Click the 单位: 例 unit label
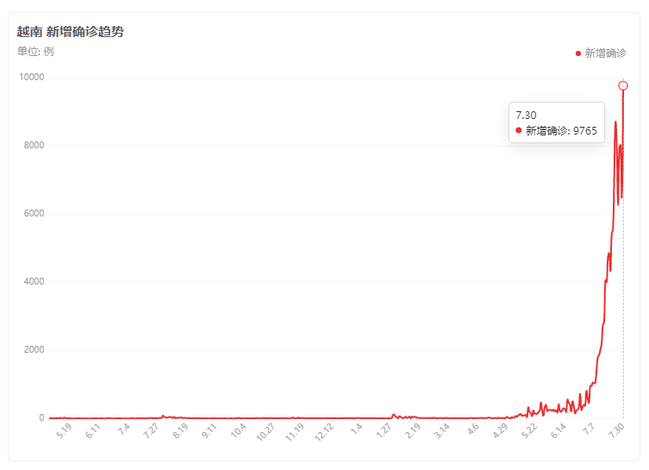649x470 pixels. 35,52
